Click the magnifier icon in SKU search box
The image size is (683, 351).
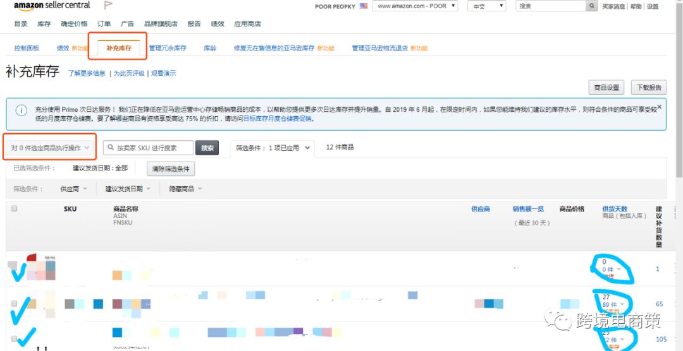point(111,148)
